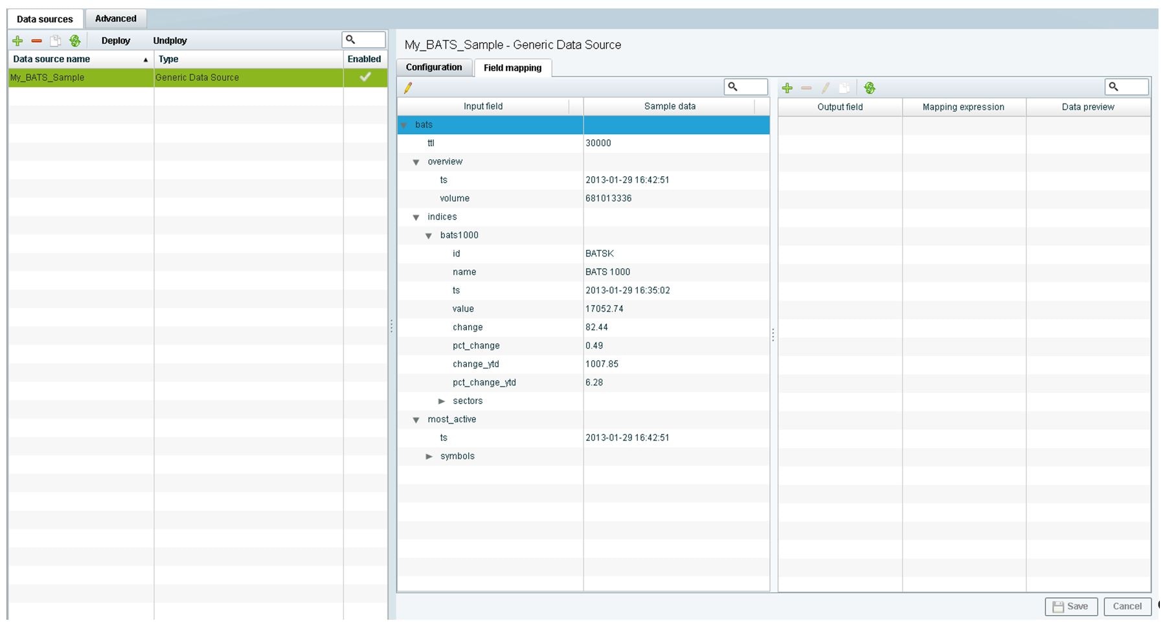
Task: Deploy the selected data source
Action: (115, 40)
